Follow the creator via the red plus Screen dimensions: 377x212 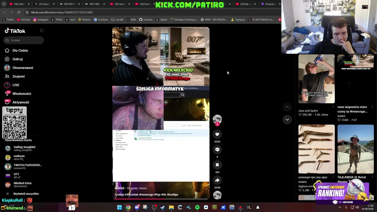(217, 124)
